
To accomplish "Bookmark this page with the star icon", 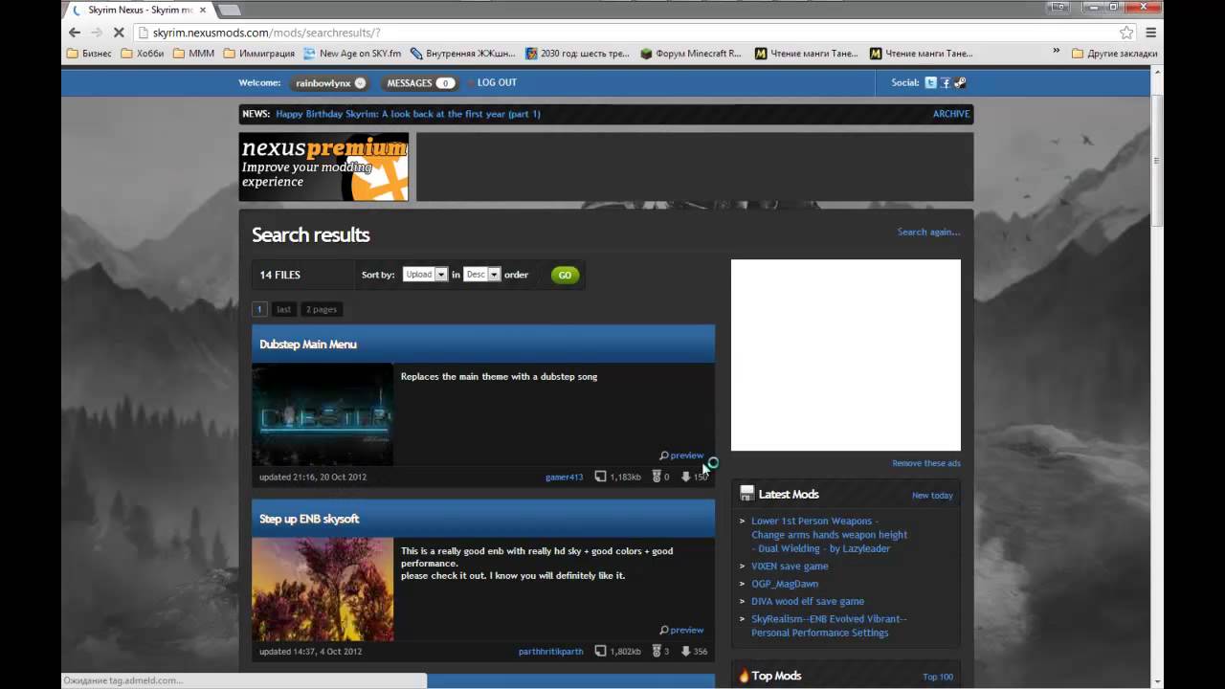I will click(1126, 33).
